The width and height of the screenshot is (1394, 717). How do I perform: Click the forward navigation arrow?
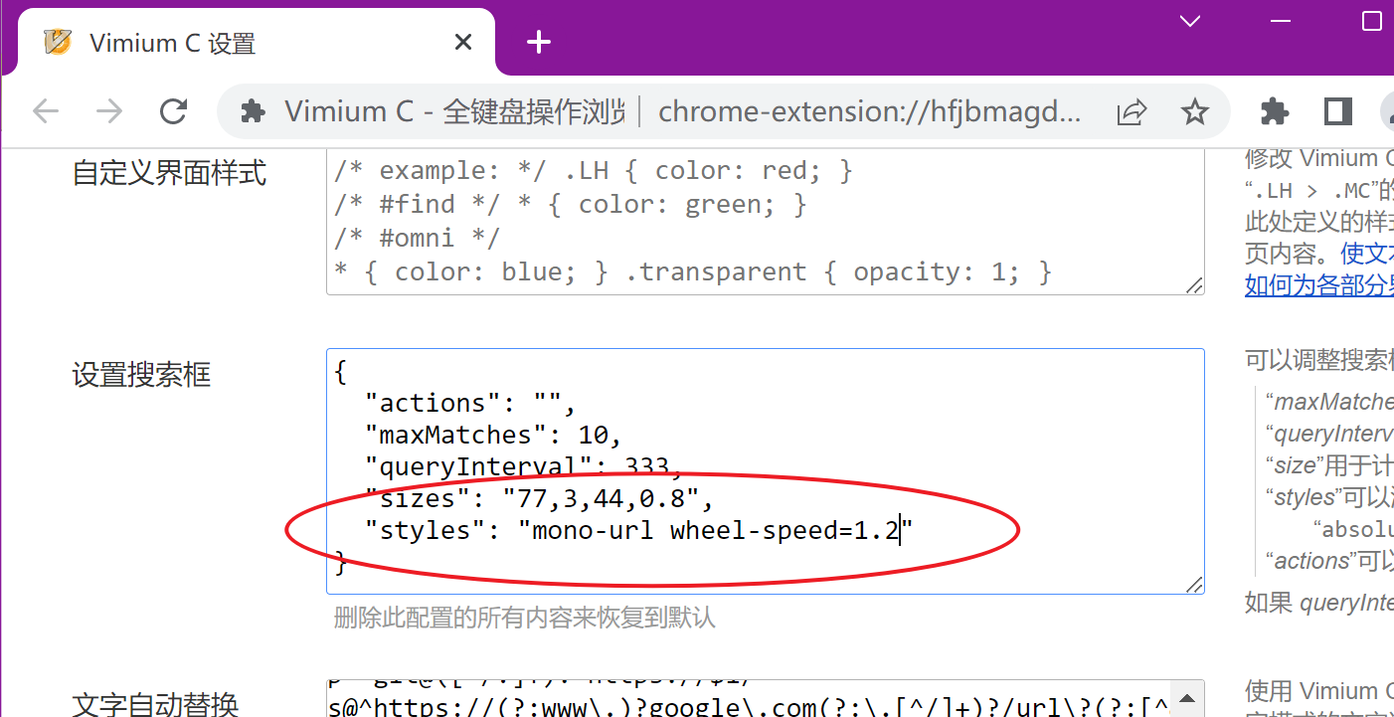tap(109, 111)
